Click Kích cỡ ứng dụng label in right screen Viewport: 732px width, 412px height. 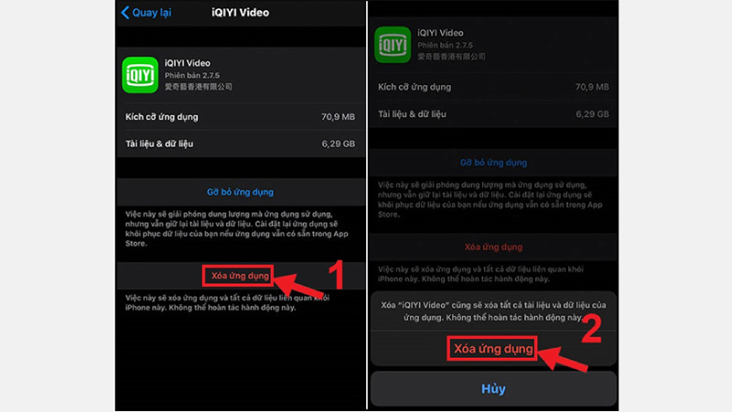click(x=414, y=87)
